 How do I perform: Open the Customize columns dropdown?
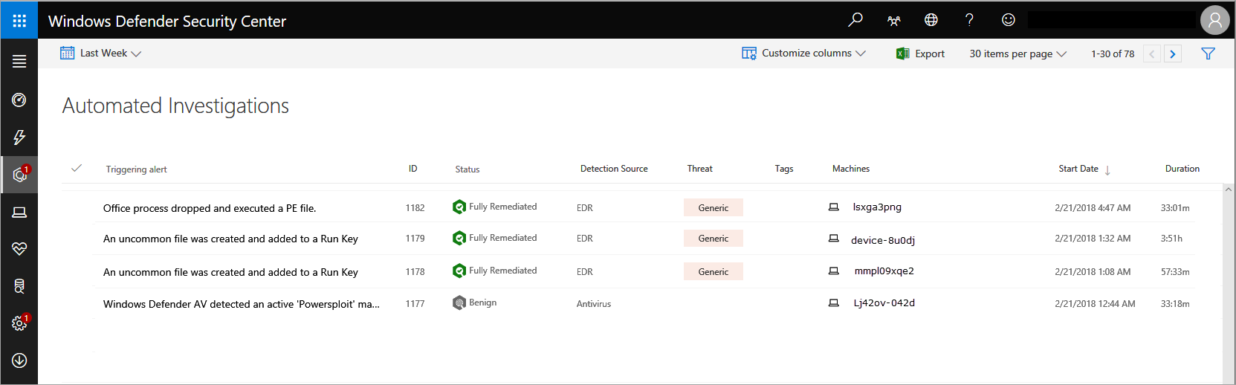click(x=804, y=54)
